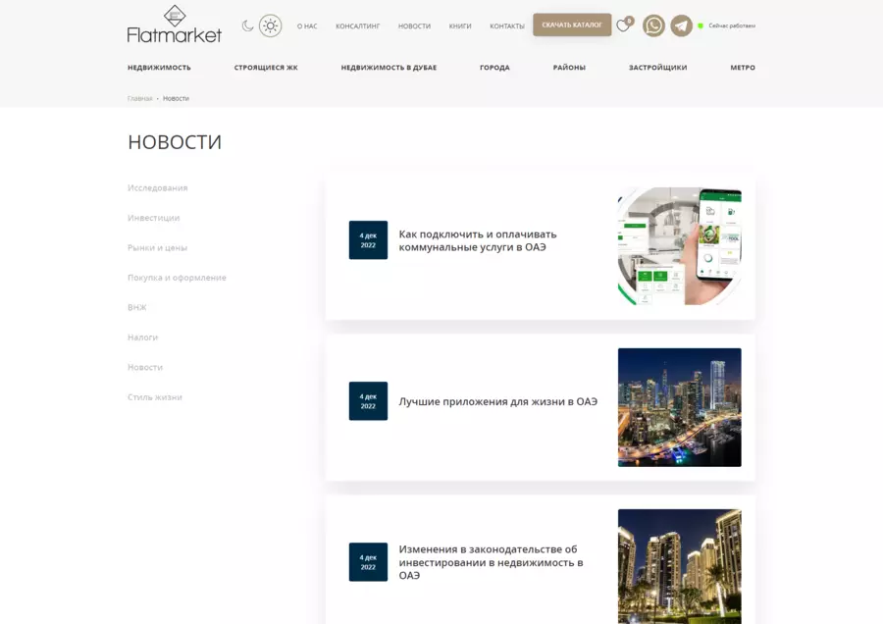Open the 'О нас' menu item

click(x=307, y=26)
